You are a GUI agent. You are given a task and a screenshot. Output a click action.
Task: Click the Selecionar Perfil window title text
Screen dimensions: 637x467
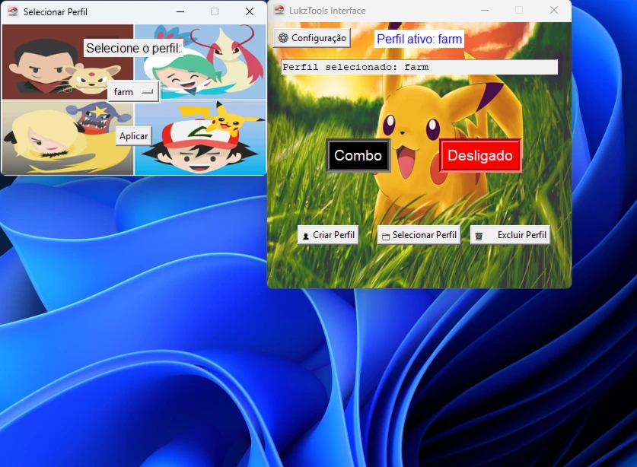point(56,11)
